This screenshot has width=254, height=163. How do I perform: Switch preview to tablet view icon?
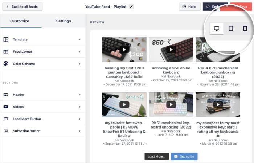231,29
